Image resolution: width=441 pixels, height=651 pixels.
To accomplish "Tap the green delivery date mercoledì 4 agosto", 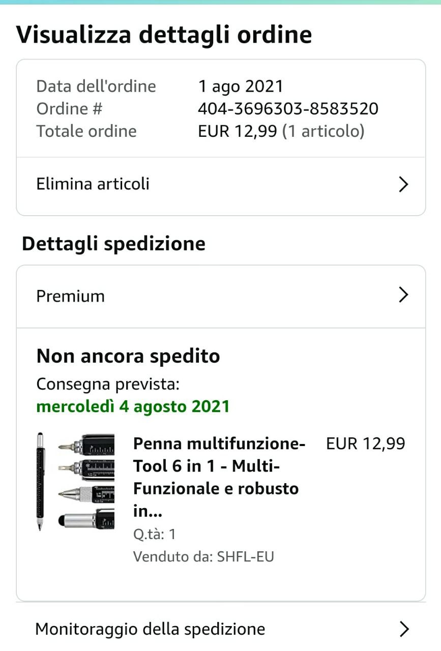I will 133,406.
